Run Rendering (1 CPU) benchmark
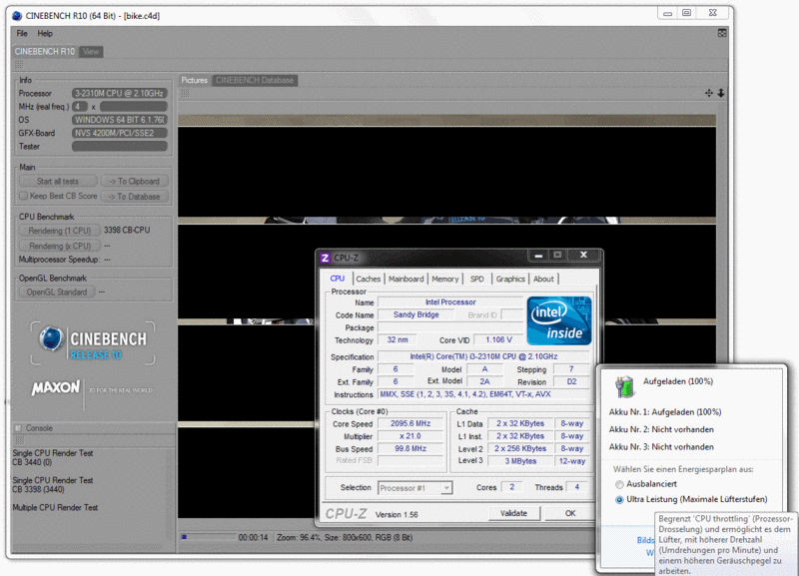 pos(60,231)
